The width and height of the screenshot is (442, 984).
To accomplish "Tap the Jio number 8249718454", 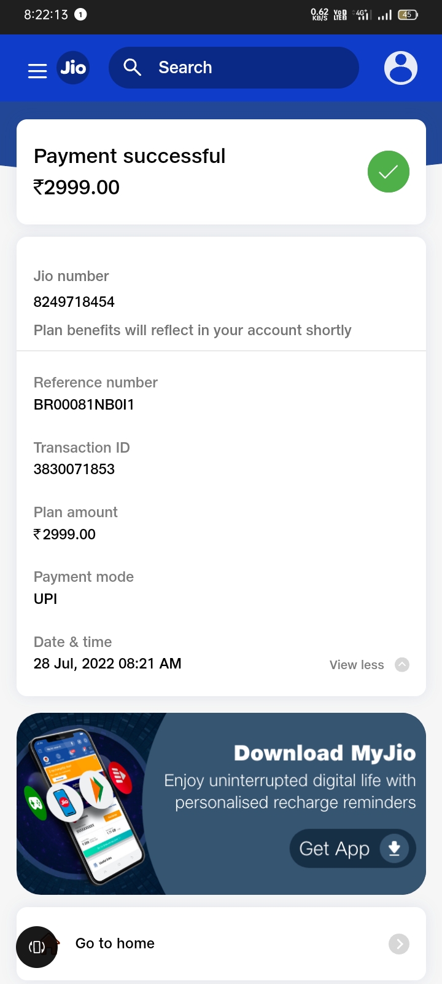I will coord(74,302).
